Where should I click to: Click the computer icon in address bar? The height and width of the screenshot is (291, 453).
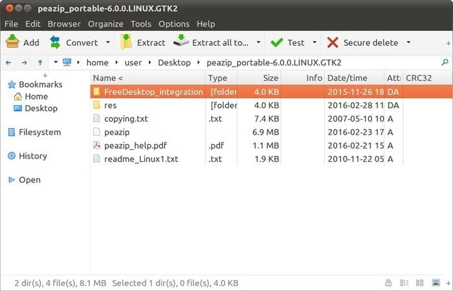click(x=67, y=62)
